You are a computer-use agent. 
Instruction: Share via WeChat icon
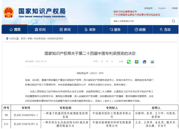(129, 62)
